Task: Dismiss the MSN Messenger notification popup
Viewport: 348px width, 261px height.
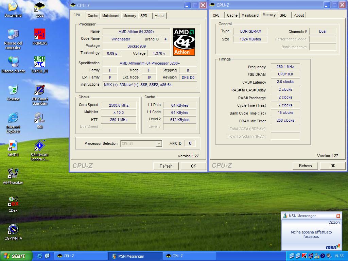Action: click(x=338, y=216)
